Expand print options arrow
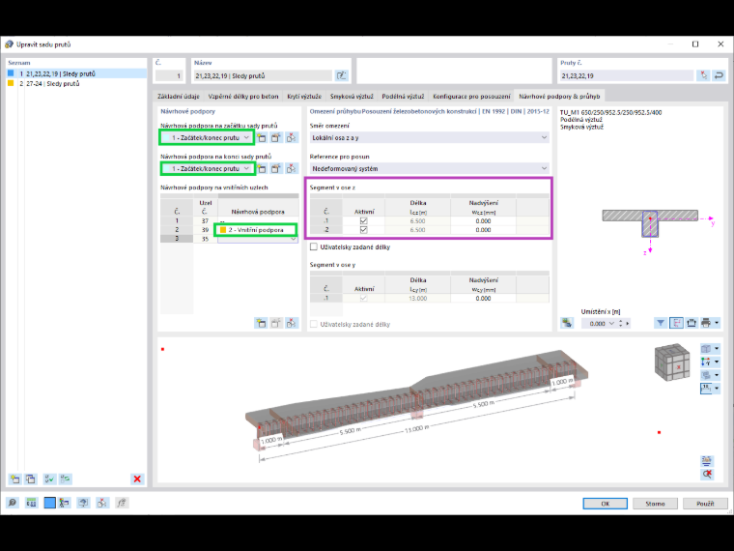734x551 pixels. coord(717,323)
